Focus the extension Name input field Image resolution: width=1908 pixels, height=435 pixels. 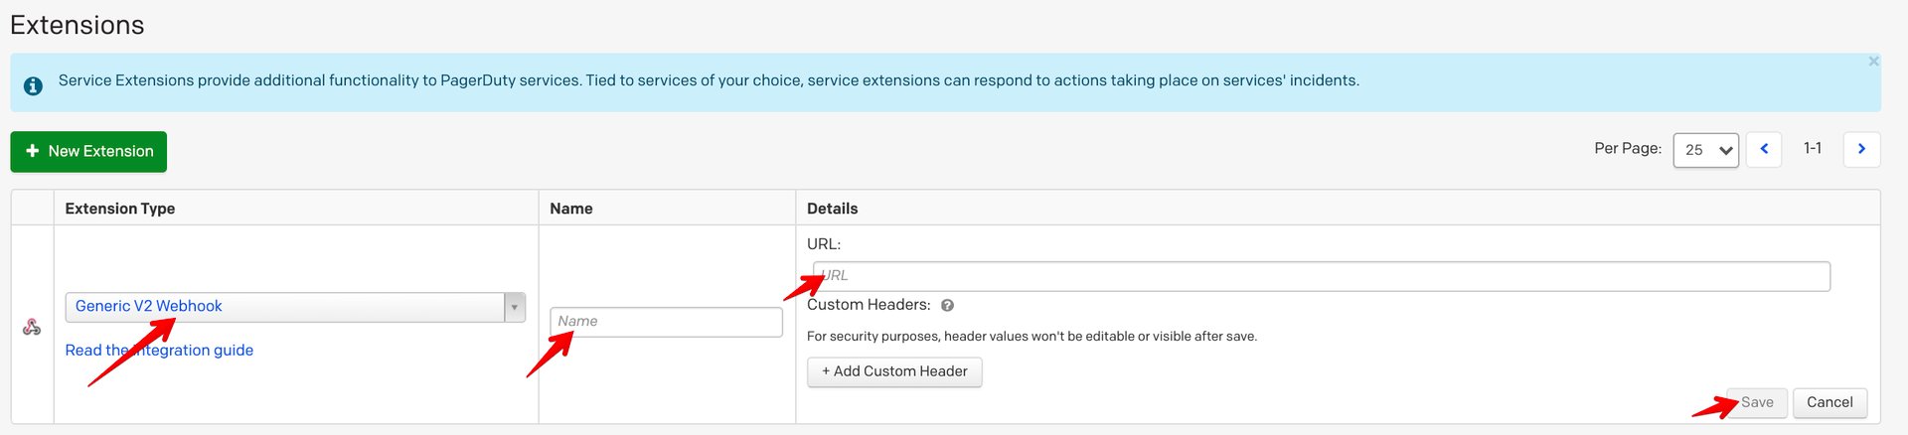click(666, 322)
